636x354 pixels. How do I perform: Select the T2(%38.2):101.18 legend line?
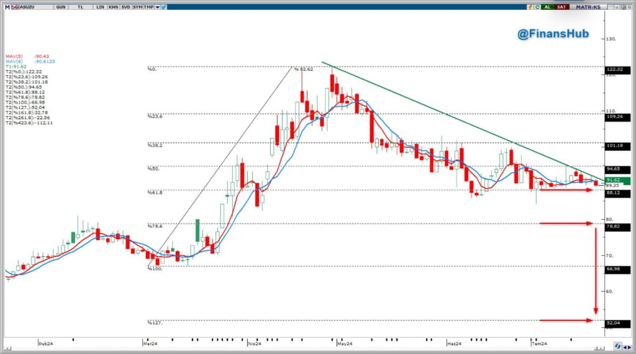26,82
